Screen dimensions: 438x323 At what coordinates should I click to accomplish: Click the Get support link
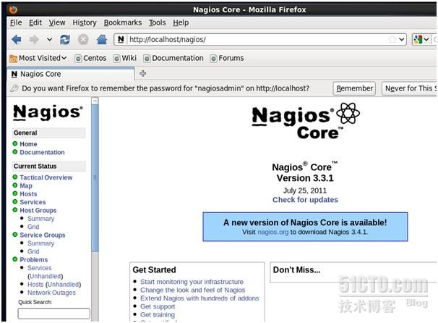click(158, 306)
